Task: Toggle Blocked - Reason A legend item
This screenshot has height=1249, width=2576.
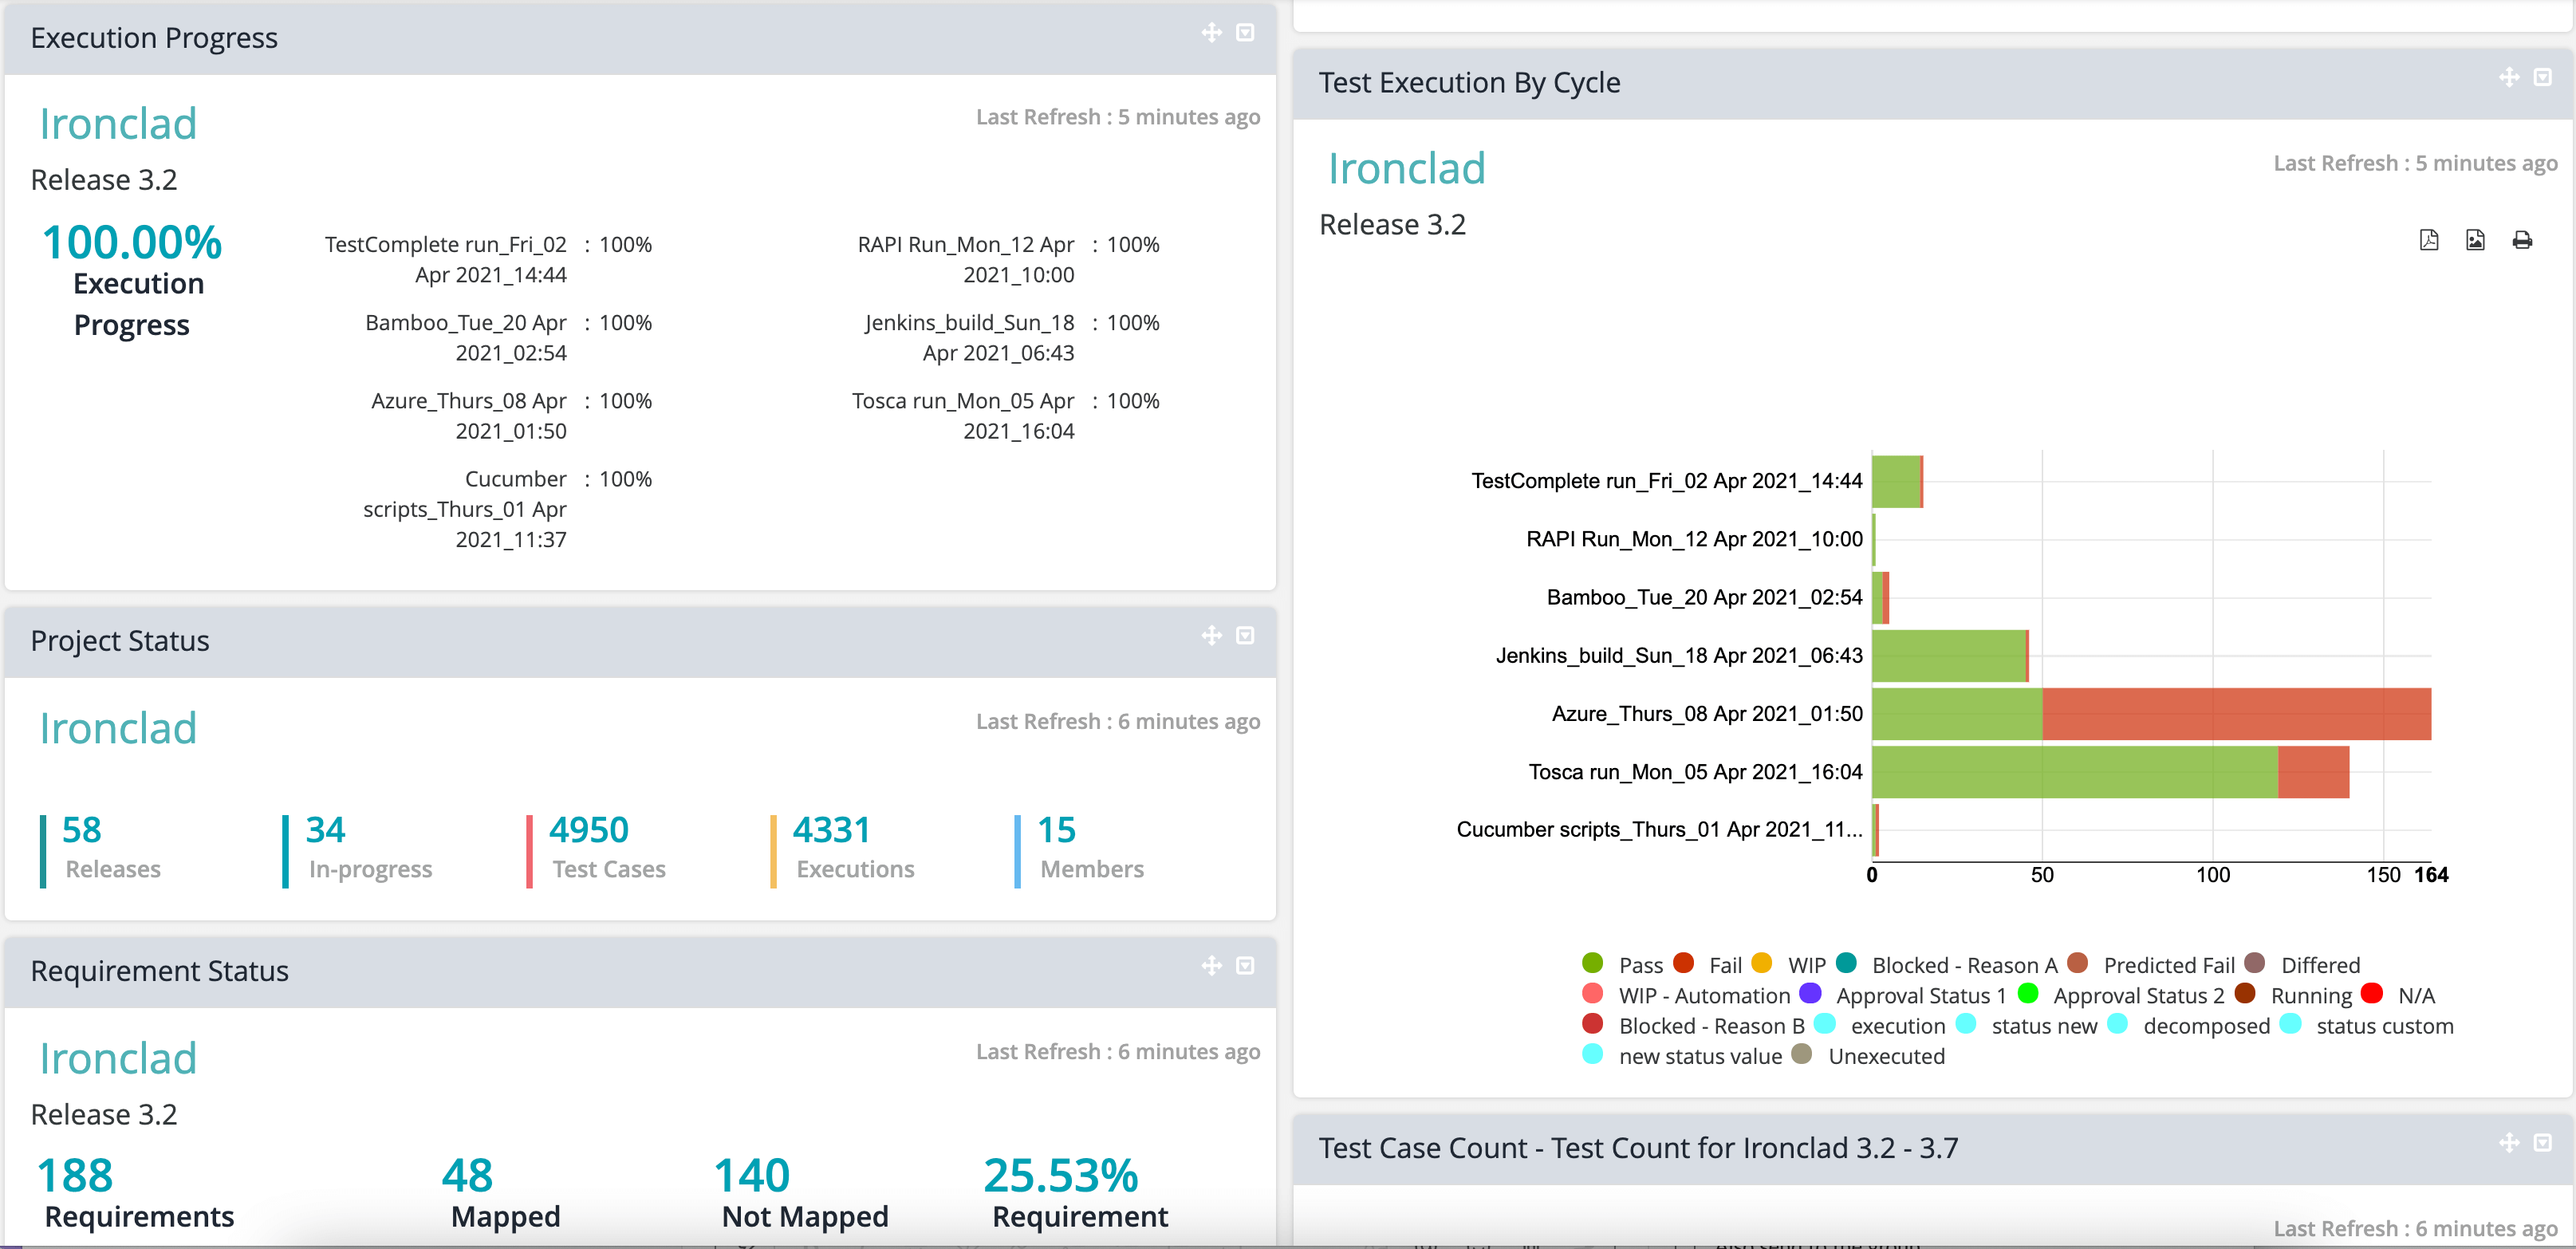Action: pyautogui.click(x=1947, y=965)
